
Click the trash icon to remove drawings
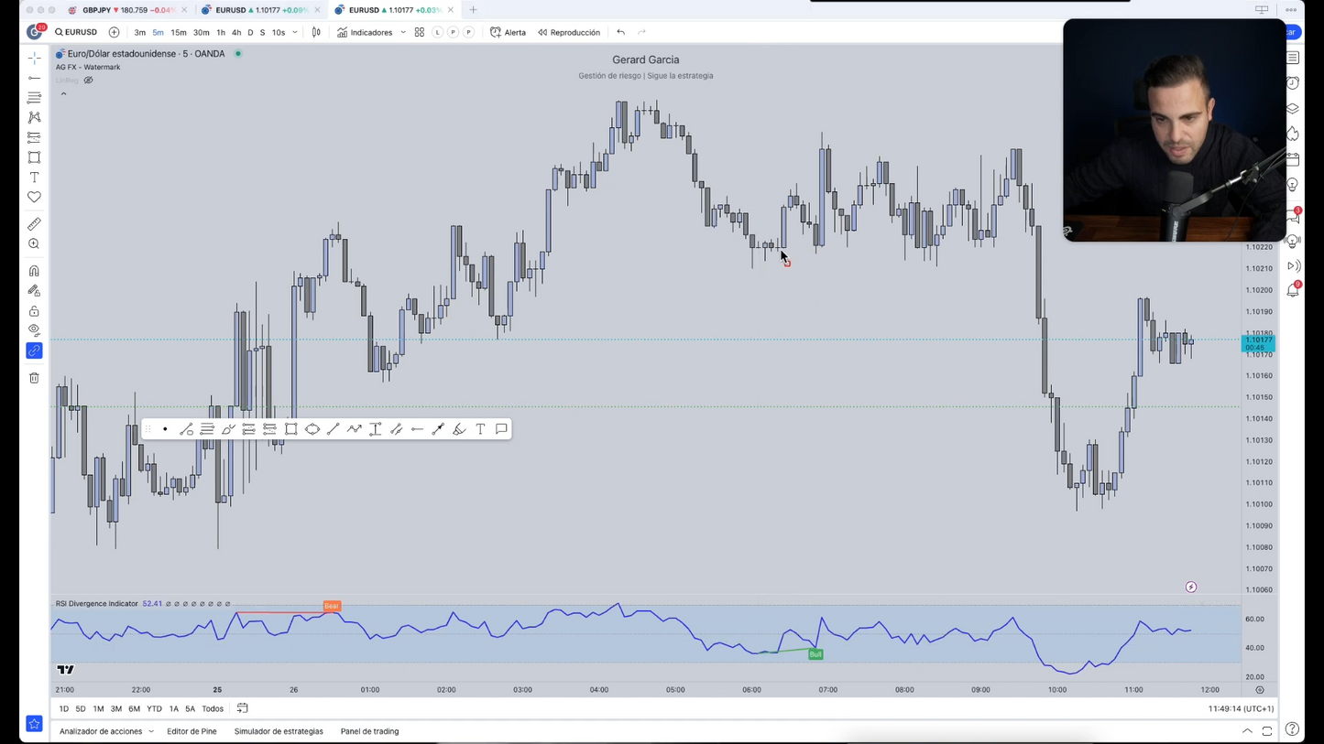(34, 378)
